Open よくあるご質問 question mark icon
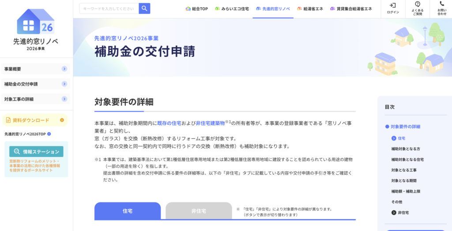Screen dimensions: 452x231 (418, 4)
